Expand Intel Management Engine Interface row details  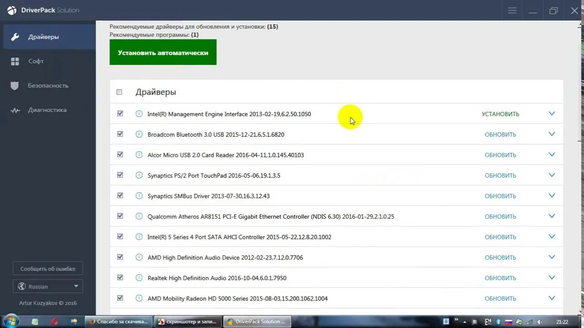[x=552, y=113]
